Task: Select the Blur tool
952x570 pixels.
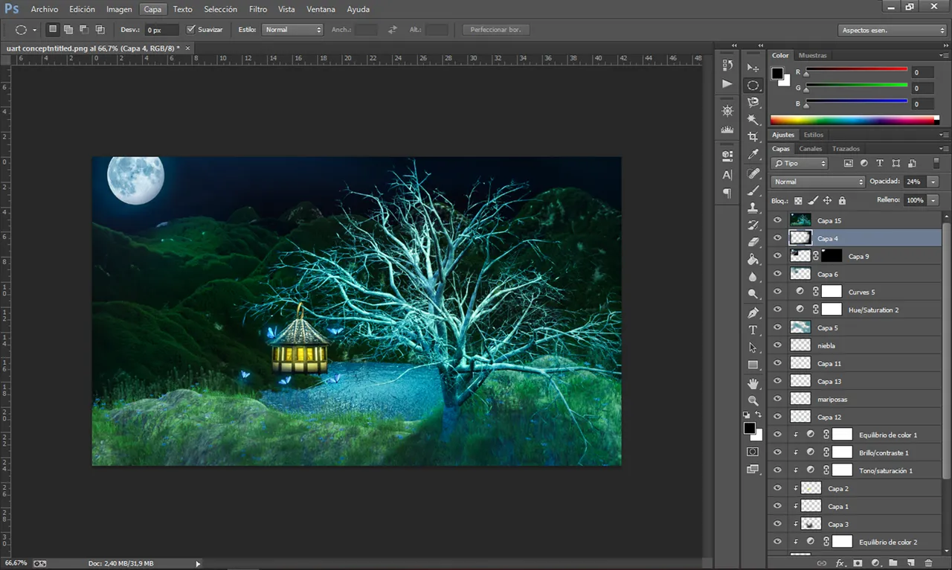Action: [753, 277]
